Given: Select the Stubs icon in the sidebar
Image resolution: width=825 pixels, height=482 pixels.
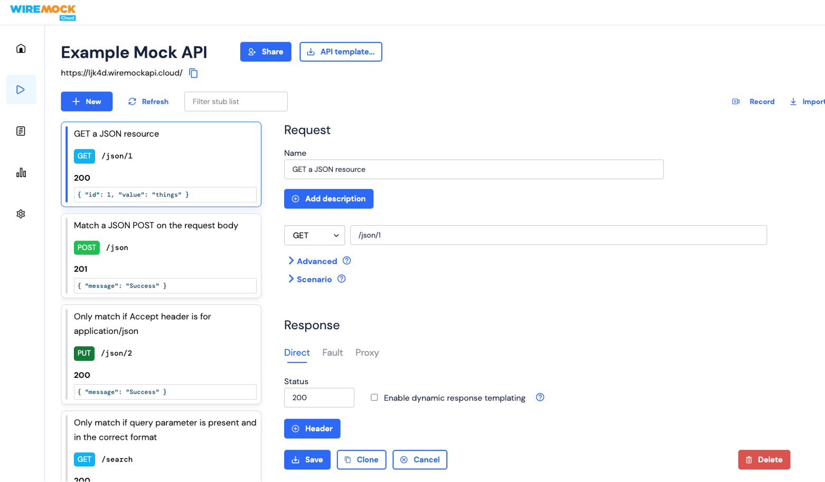Looking at the screenshot, I should [21, 89].
